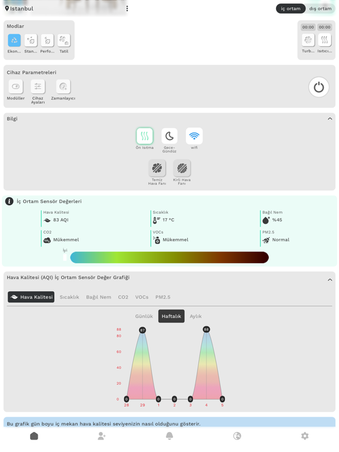Click the 87 peak data point
Viewport: 339px width, 452px height.
coord(142,330)
